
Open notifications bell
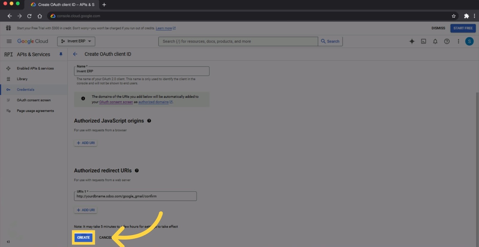[435, 41]
